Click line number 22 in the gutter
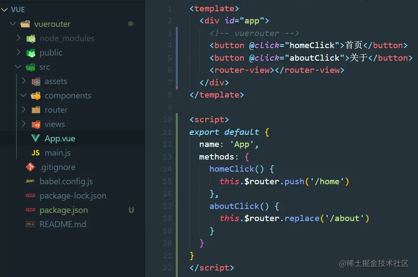This screenshot has height=277, width=418. (x=168, y=267)
